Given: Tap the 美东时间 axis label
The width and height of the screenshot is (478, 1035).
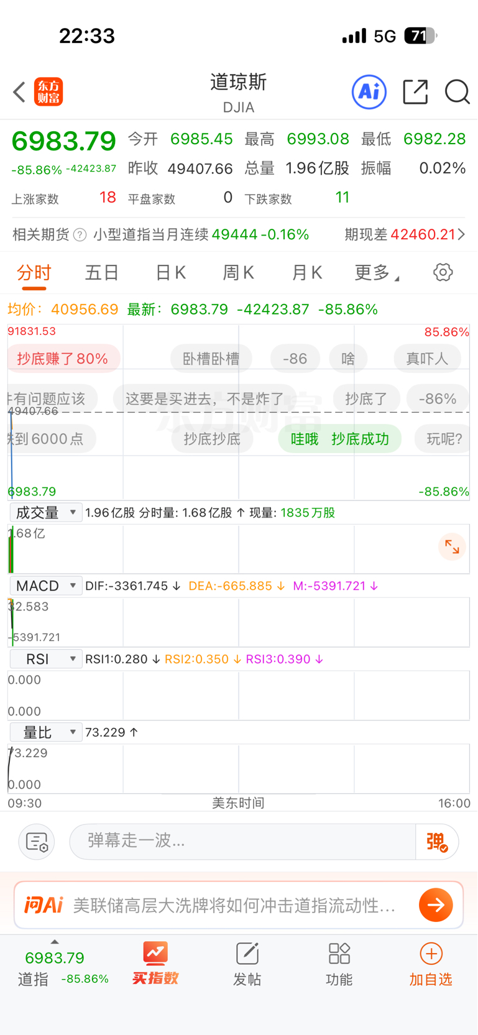Looking at the screenshot, I should point(239,803).
